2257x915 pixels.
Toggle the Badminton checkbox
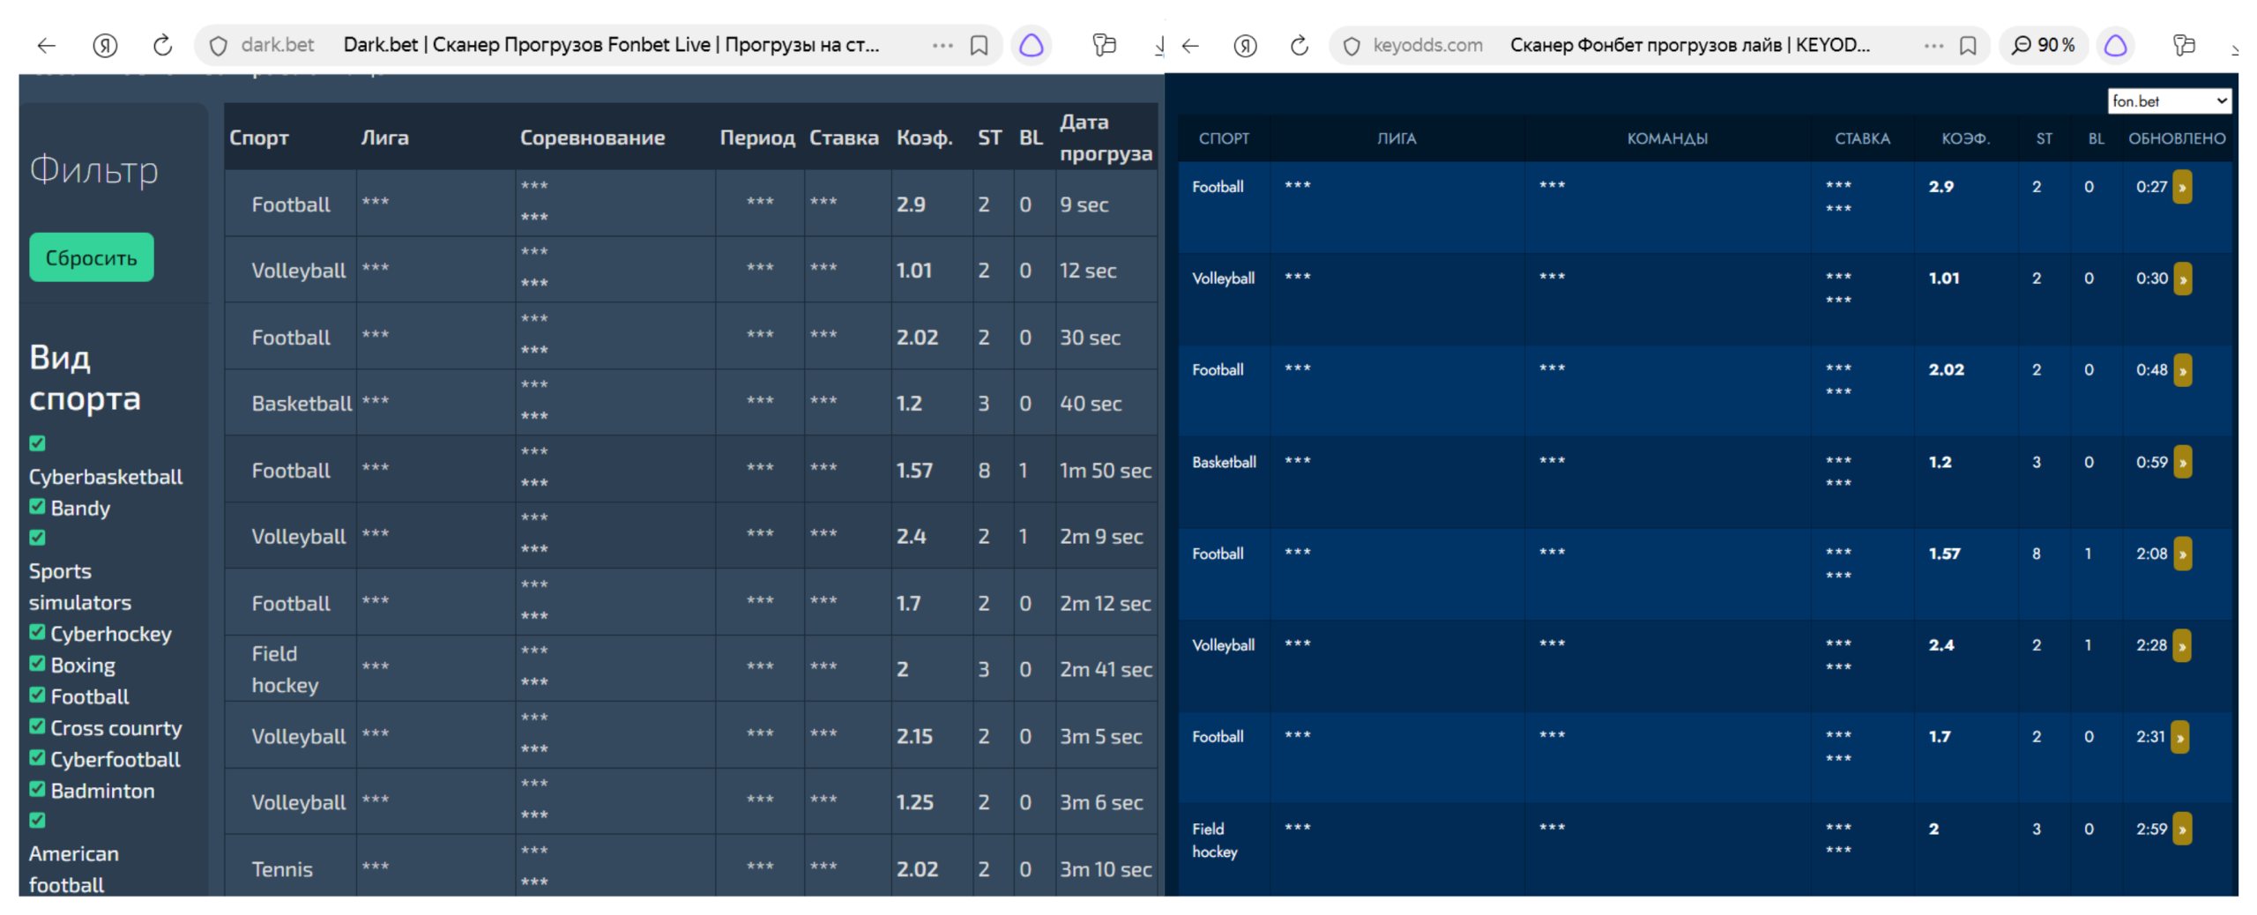(37, 789)
